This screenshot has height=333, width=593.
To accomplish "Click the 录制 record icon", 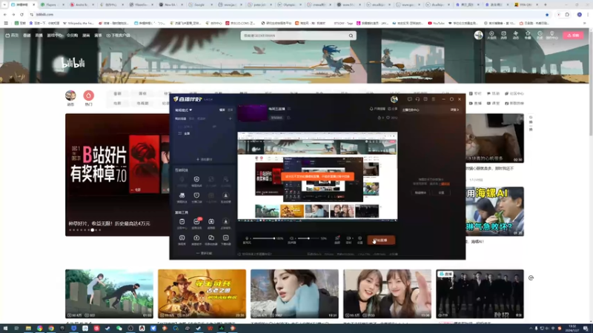I will (348, 238).
